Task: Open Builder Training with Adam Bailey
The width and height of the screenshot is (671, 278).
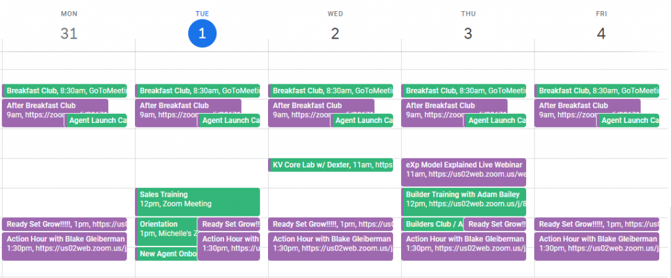Action: pos(463,201)
